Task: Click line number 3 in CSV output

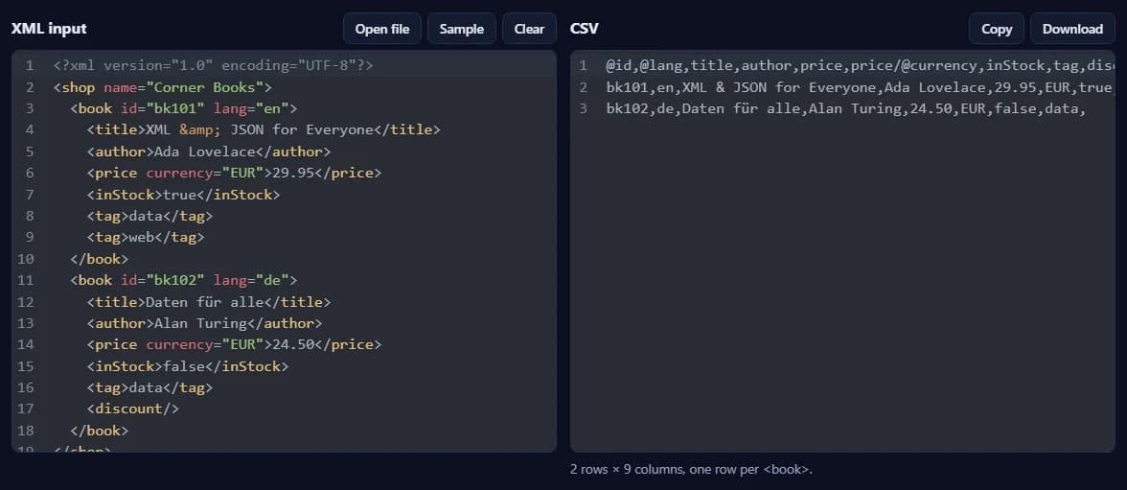Action: [583, 108]
